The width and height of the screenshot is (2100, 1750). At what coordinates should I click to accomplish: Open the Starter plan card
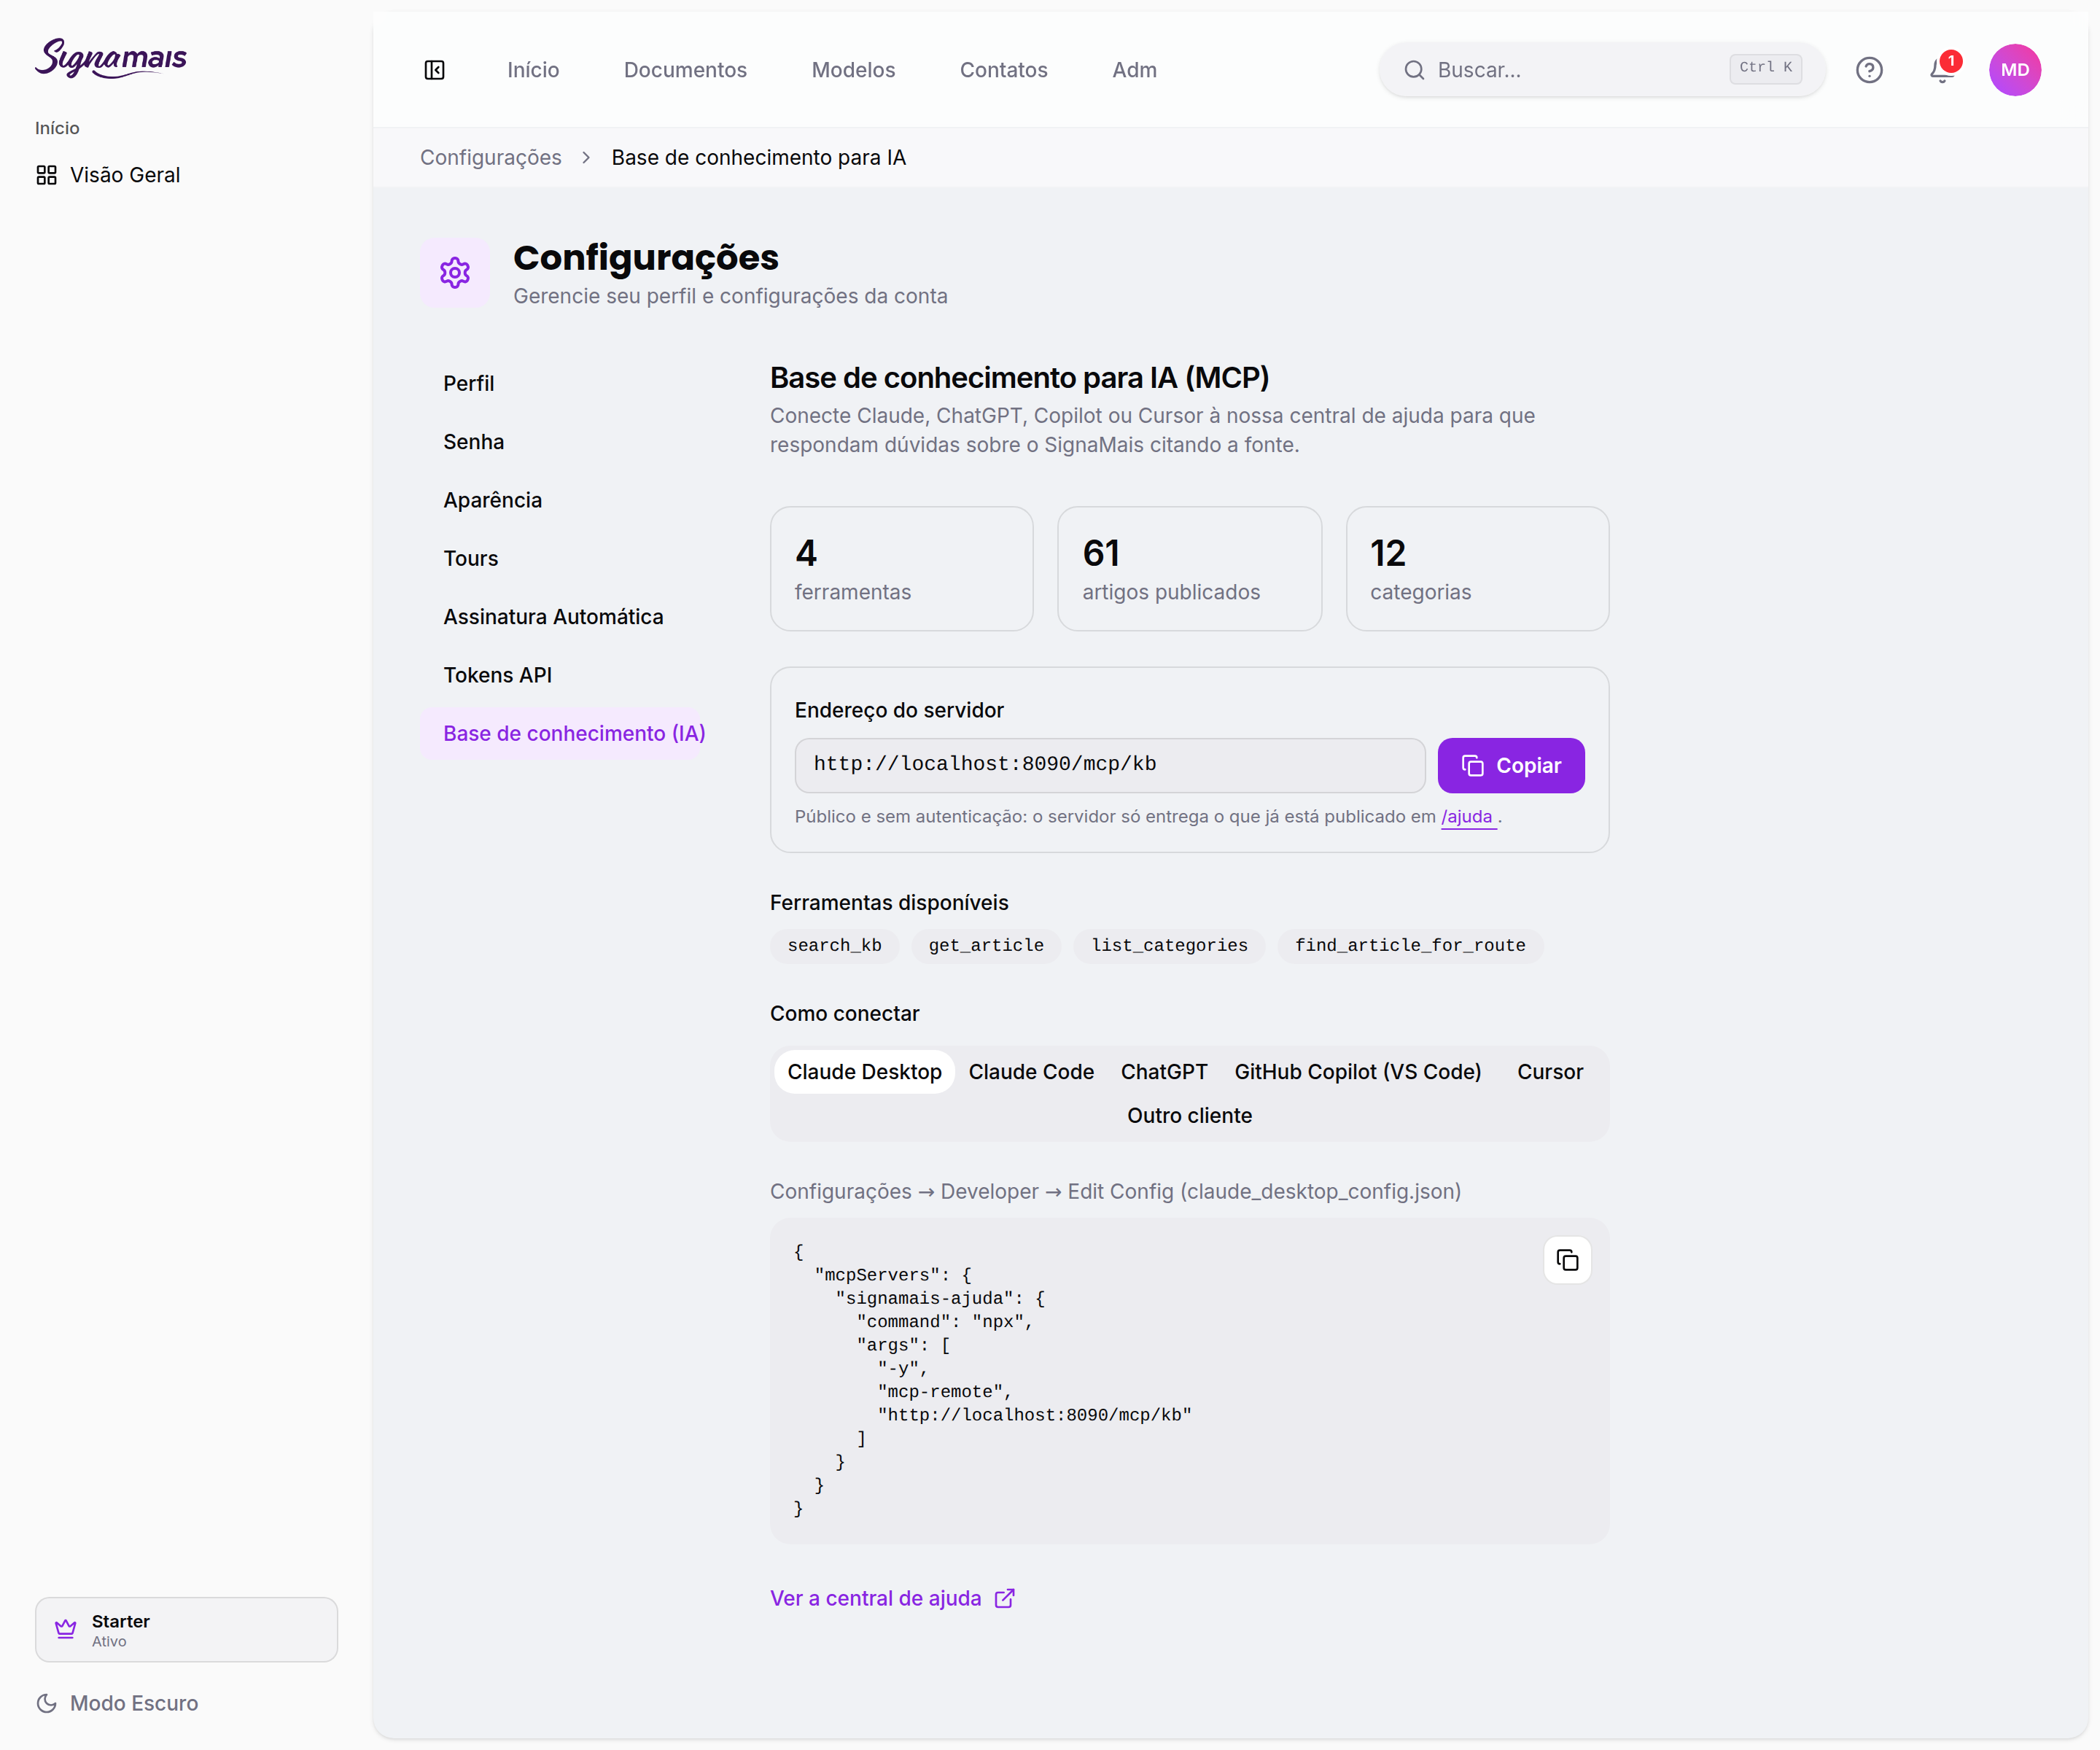point(187,1630)
